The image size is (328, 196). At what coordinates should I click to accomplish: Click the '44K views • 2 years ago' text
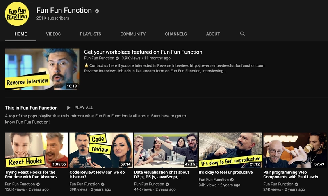click(155, 189)
